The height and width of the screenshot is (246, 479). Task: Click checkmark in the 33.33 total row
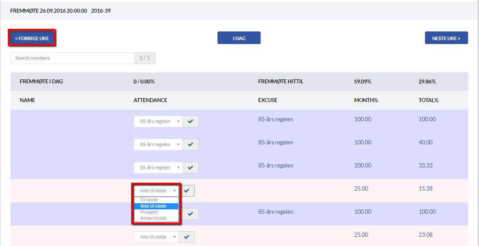(190, 168)
